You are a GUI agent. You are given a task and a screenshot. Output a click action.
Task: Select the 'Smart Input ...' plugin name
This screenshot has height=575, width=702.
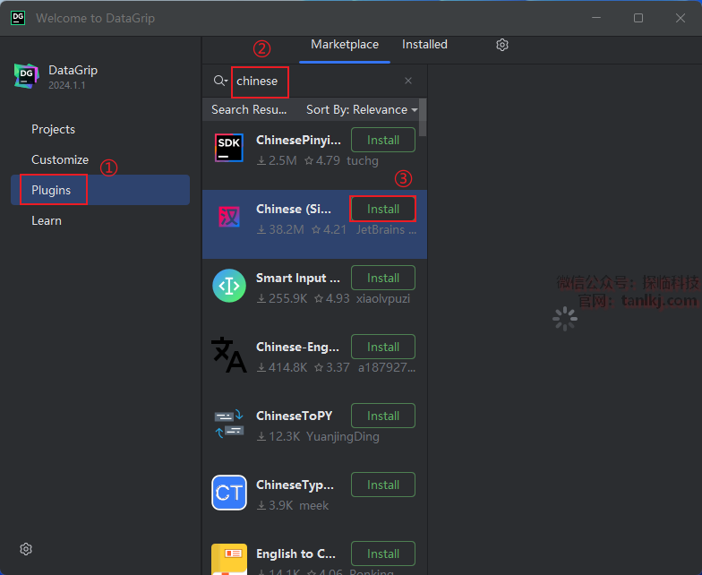coord(297,278)
